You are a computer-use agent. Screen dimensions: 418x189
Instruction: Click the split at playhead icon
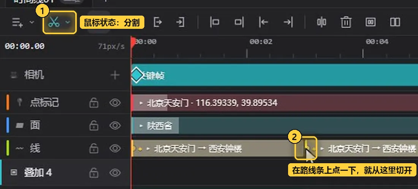tap(321, 22)
